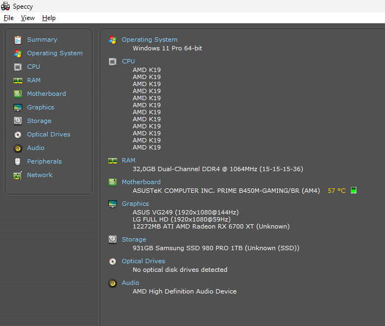The height and width of the screenshot is (326, 385).
Task: Open Storage heading link in summary
Action: tap(134, 239)
